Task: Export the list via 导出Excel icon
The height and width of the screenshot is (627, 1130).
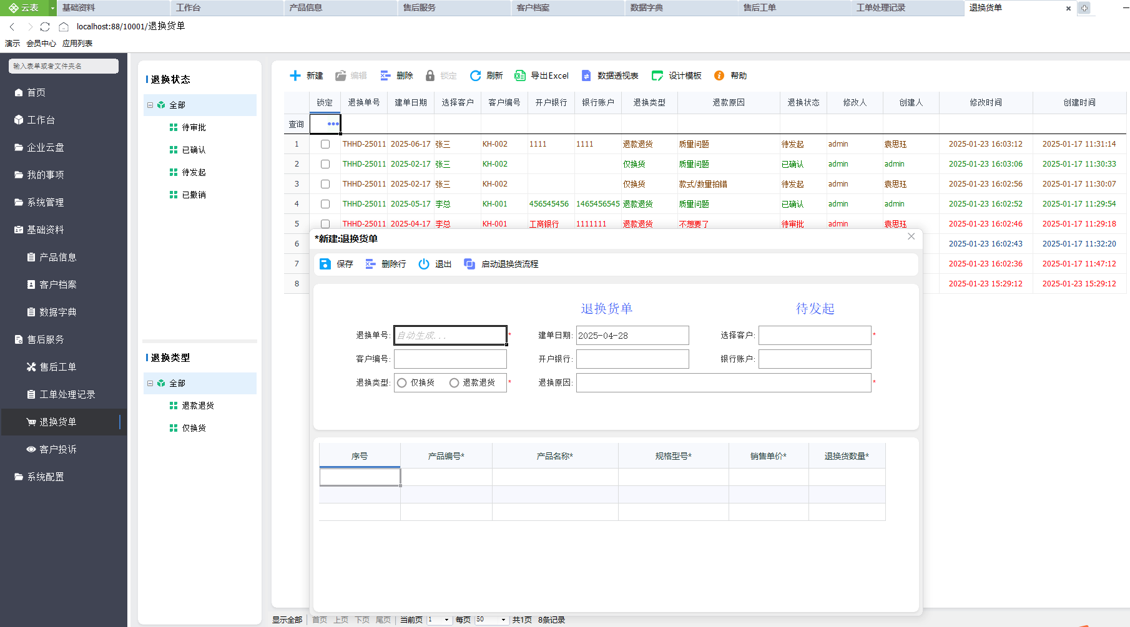Action: tap(519, 75)
